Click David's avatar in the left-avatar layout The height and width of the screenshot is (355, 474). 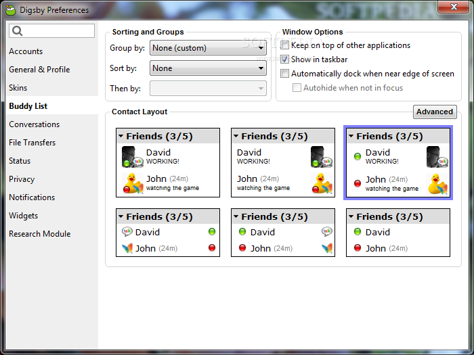point(132,157)
